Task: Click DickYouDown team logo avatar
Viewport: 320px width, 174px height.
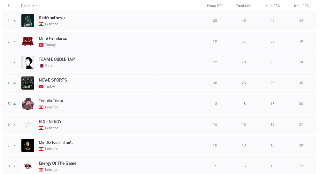Action: click(28, 21)
